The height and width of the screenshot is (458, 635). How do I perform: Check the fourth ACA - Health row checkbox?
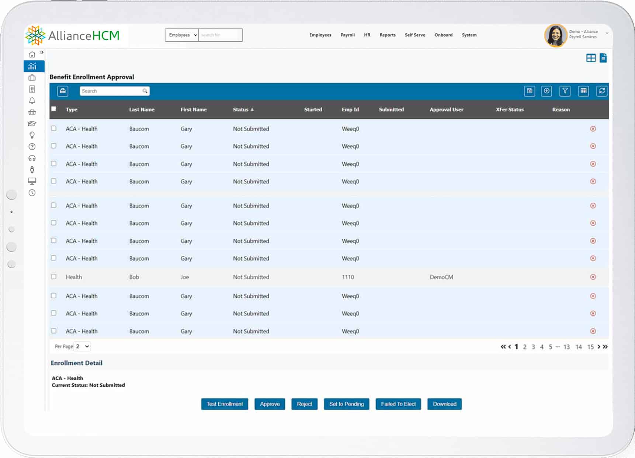click(x=54, y=181)
